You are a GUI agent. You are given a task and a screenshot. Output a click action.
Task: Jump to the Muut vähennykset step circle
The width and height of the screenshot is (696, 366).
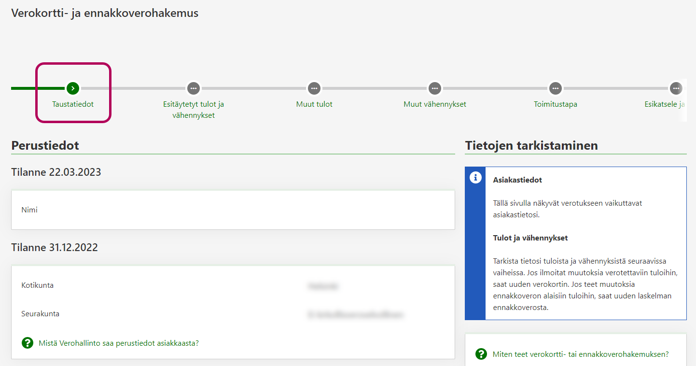(435, 88)
